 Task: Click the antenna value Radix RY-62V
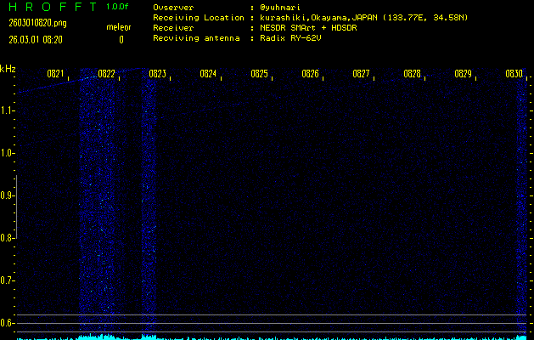290,38
